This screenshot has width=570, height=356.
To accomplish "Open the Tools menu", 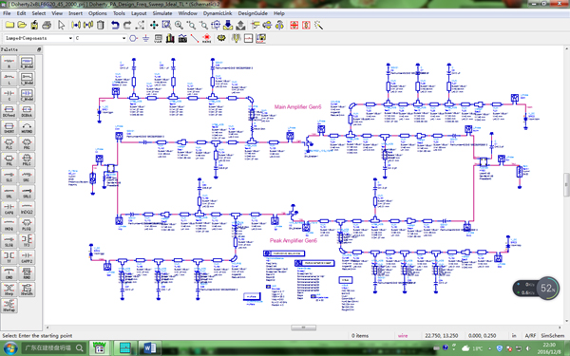I will (119, 13).
